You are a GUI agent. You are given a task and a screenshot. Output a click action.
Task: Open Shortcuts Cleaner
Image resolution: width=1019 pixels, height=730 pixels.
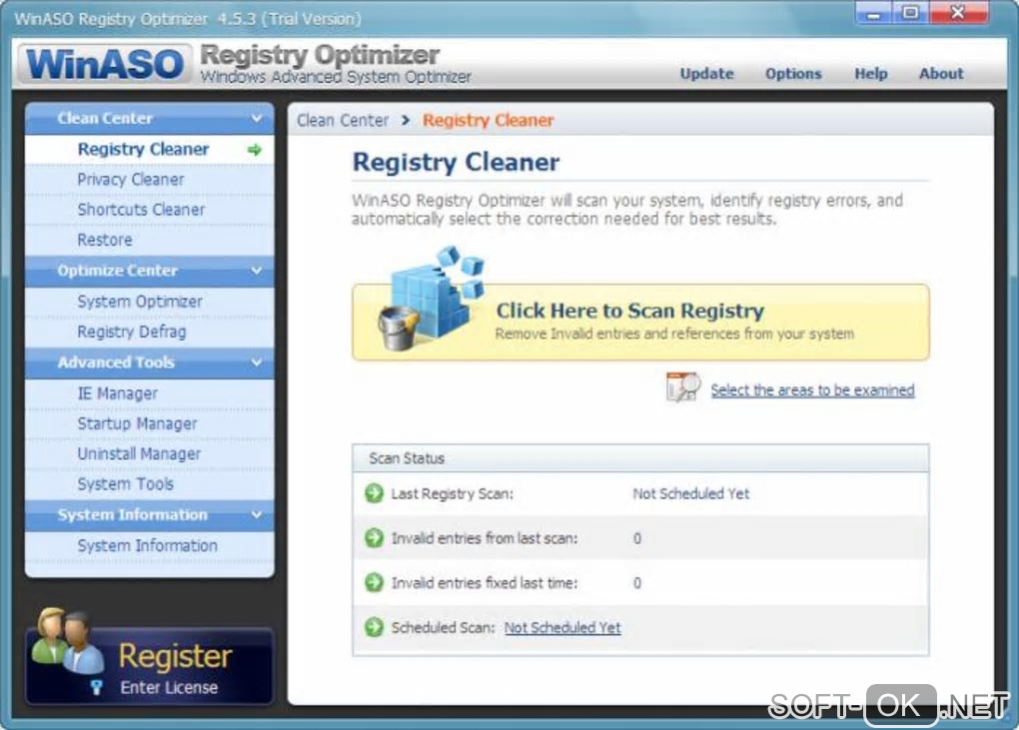(x=150, y=210)
